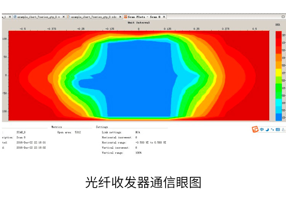Click the 'Unit Interval' axis title

click(139, 23)
